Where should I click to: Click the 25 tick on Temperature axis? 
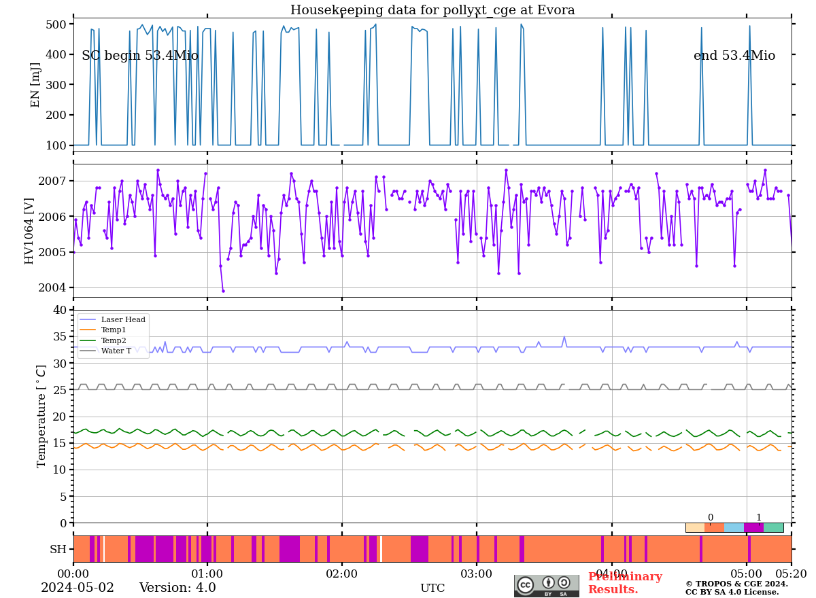click(61, 390)
